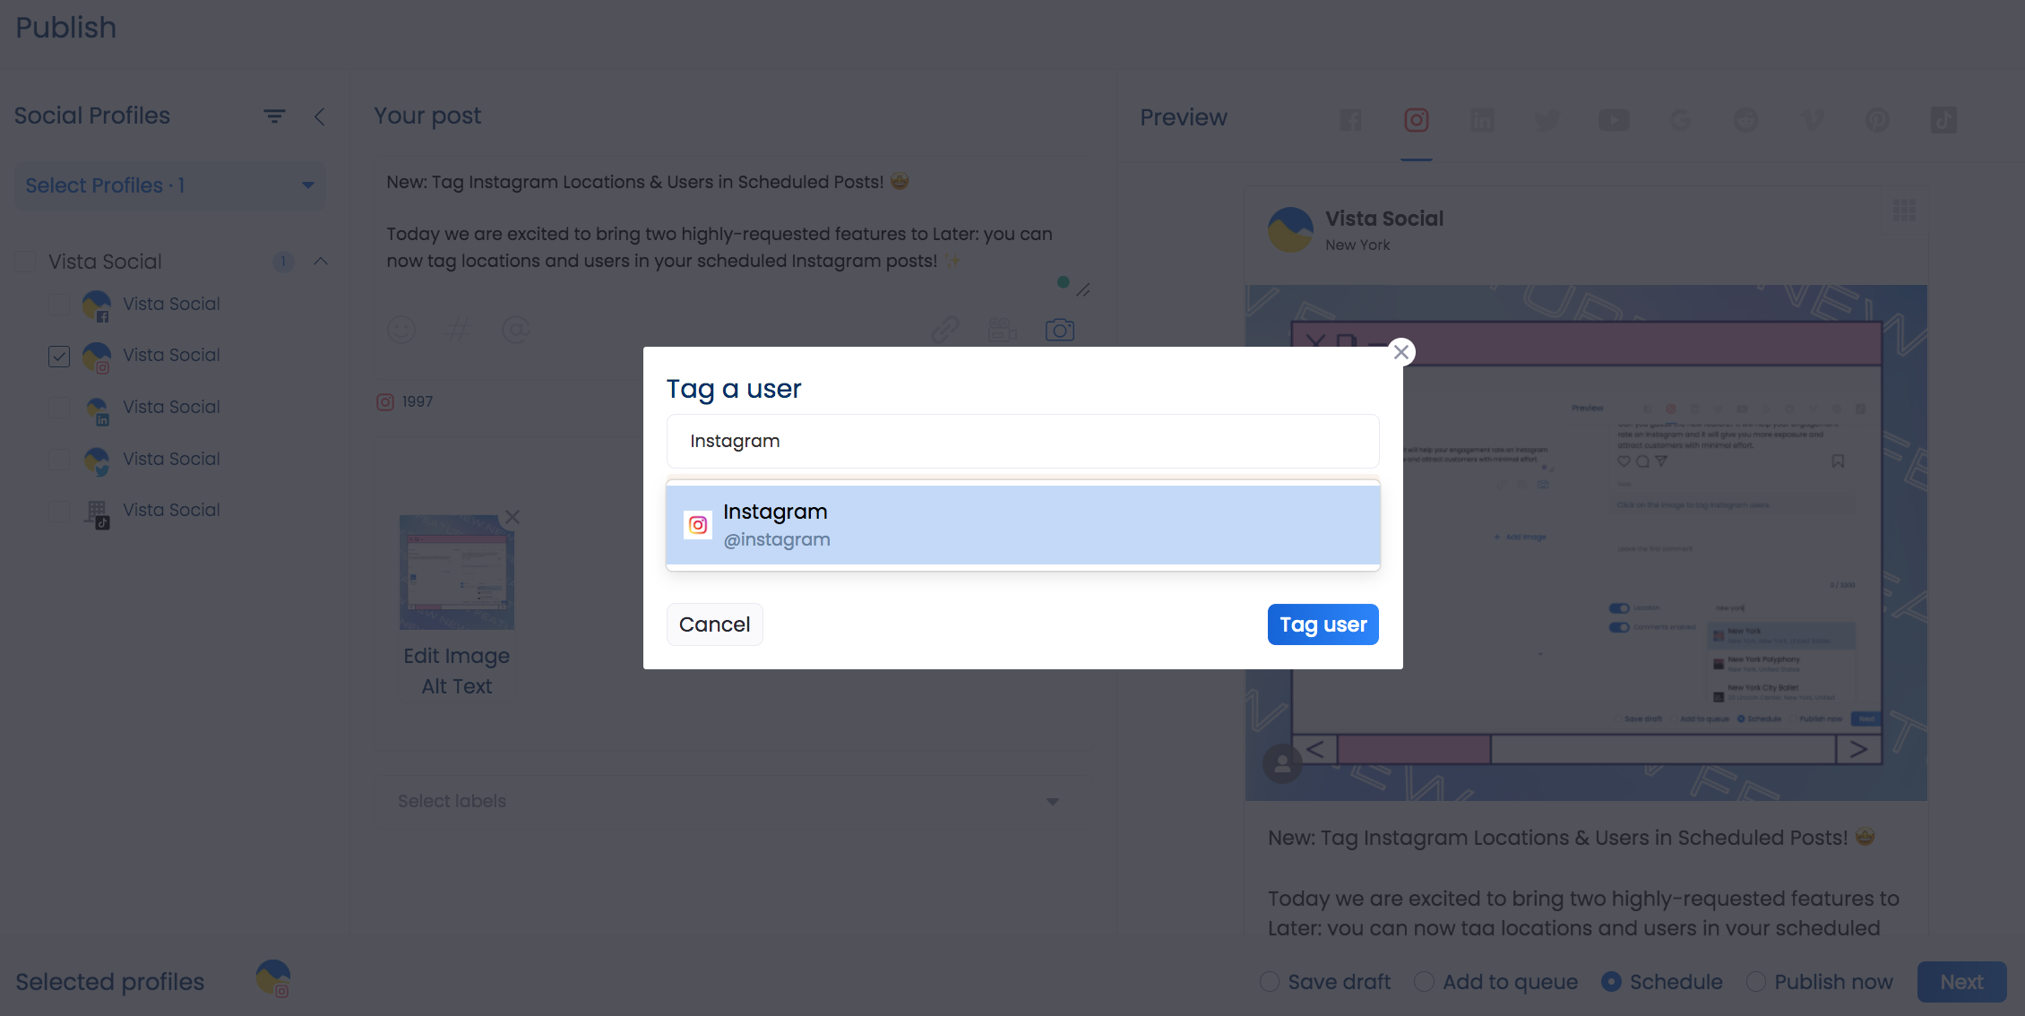This screenshot has width=2025, height=1016.
Task: Collapse the Social Profiles panel arrow
Action: (x=320, y=116)
